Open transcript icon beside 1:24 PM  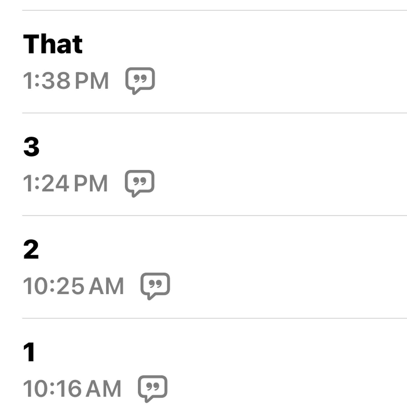click(140, 183)
